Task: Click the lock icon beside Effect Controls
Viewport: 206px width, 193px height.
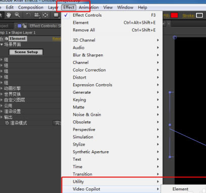Action: pos(25,26)
